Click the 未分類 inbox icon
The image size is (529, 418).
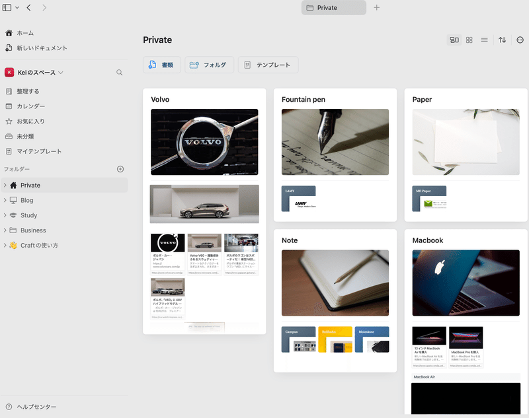pyautogui.click(x=9, y=136)
